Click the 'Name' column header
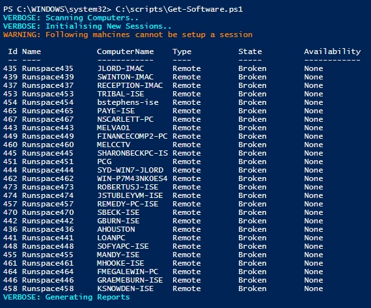371x308 pixels. 31,51
